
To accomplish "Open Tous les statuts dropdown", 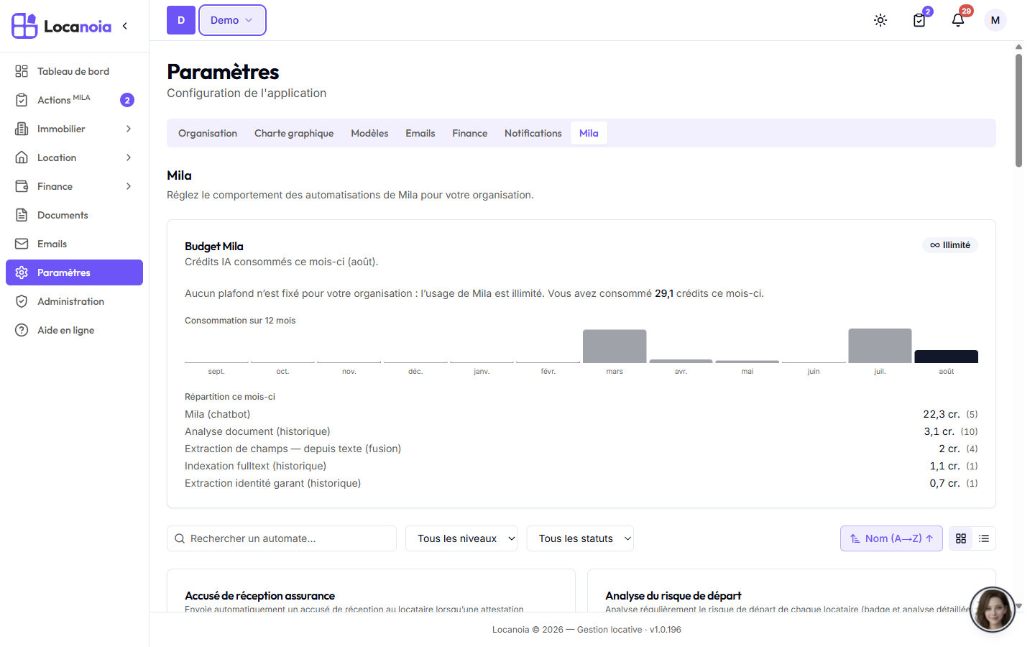I will coord(580,538).
